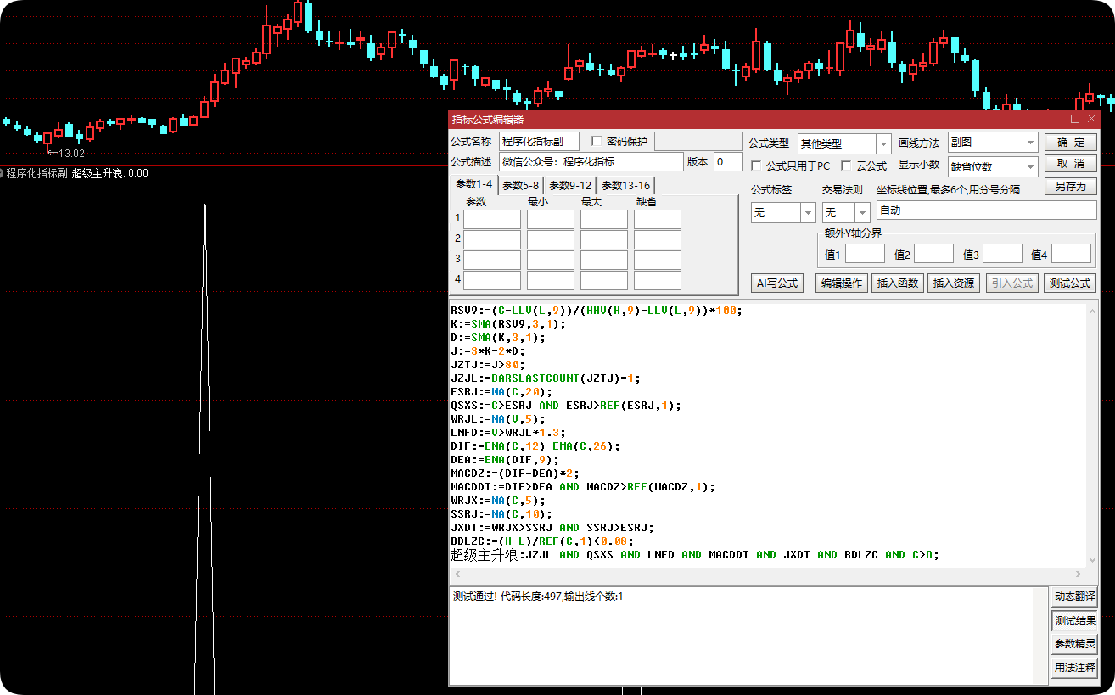Image resolution: width=1115 pixels, height=695 pixels.
Task: Click the 值1 Y-axis boundary field
Action: point(865,254)
